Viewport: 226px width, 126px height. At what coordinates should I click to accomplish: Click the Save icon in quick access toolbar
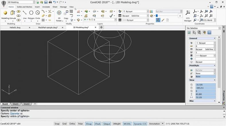(x=46, y=2)
